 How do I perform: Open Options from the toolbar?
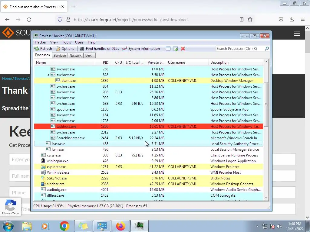(x=65, y=49)
